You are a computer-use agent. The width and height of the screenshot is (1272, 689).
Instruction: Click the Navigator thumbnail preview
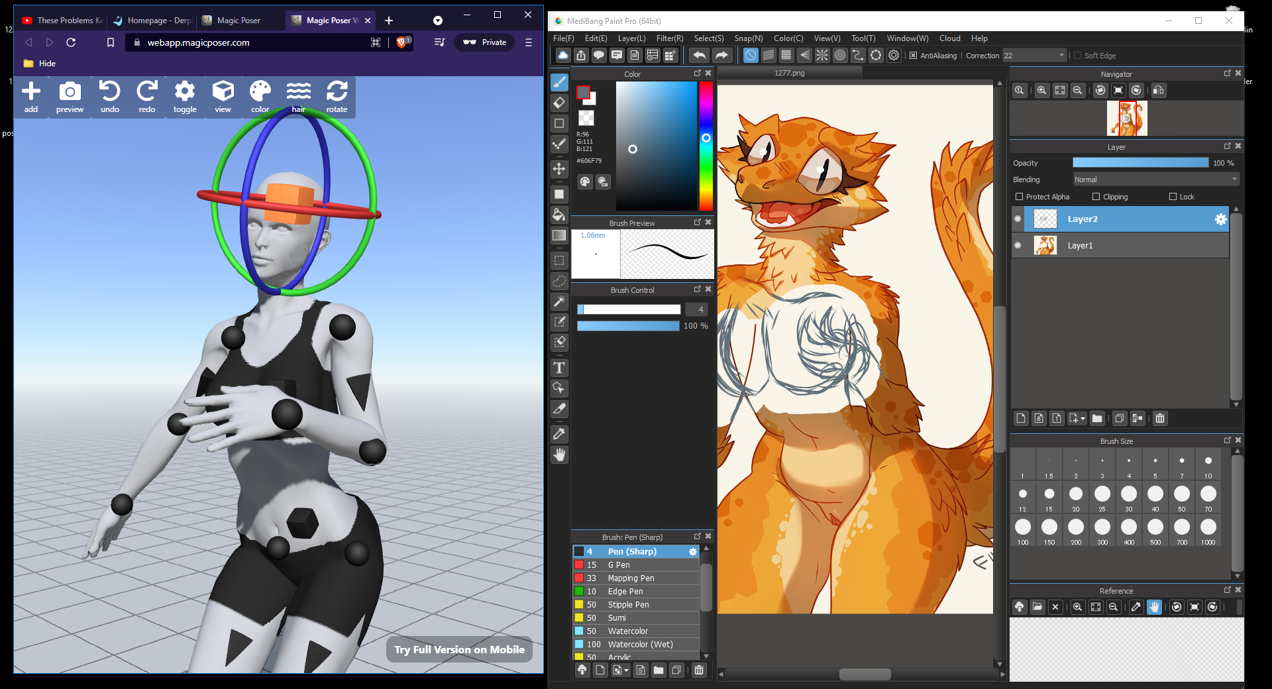[x=1127, y=118]
